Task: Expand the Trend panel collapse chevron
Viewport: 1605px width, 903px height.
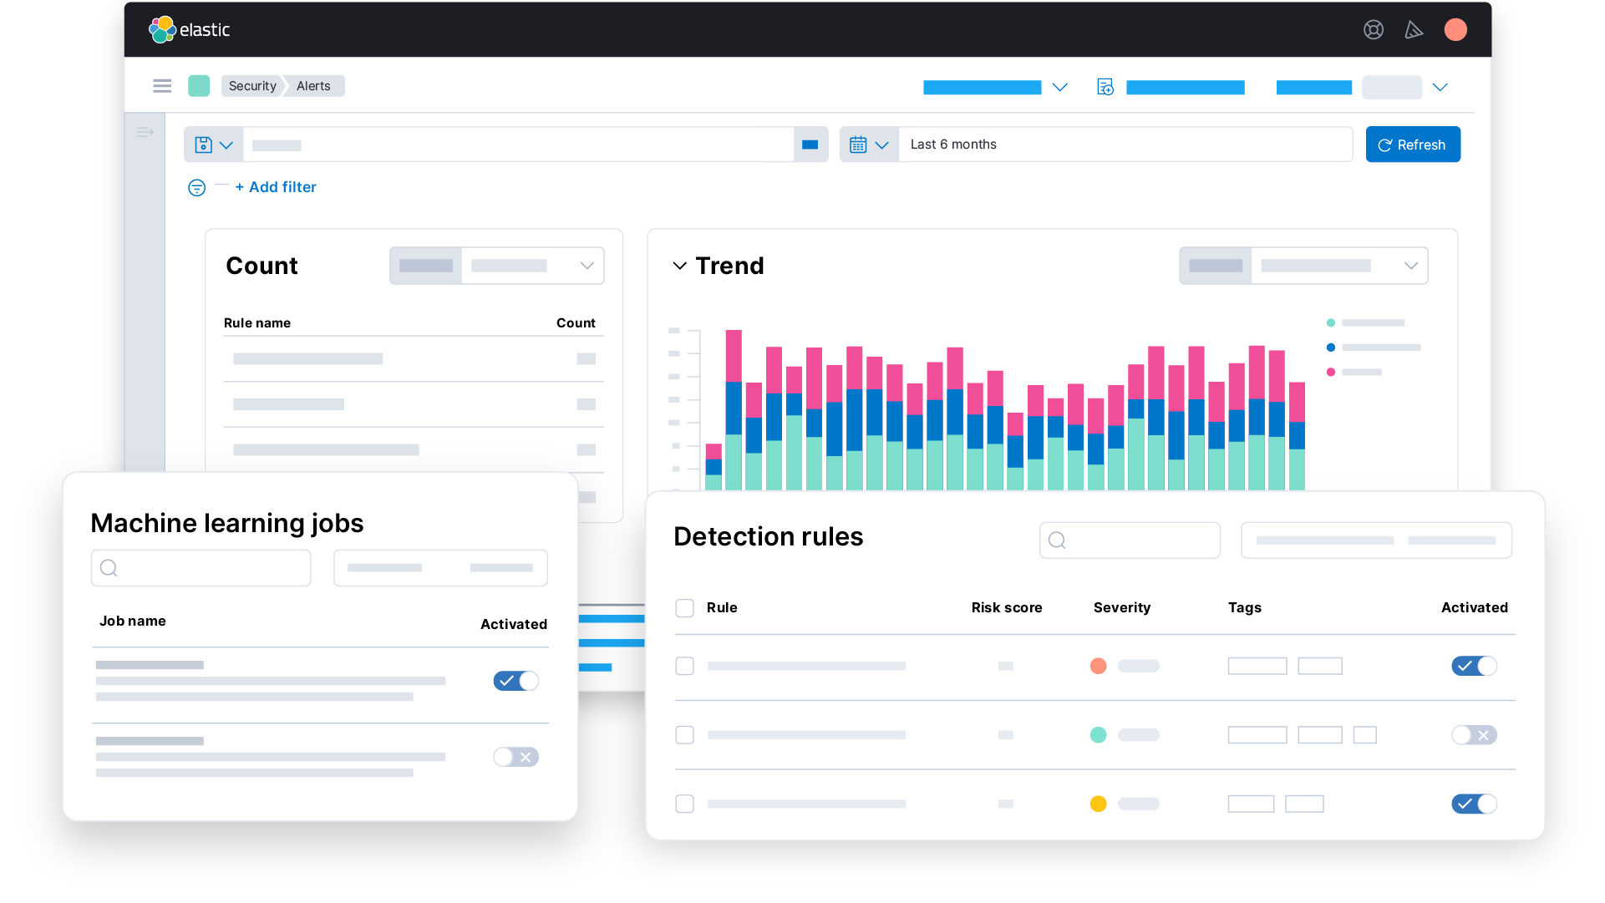Action: point(677,265)
